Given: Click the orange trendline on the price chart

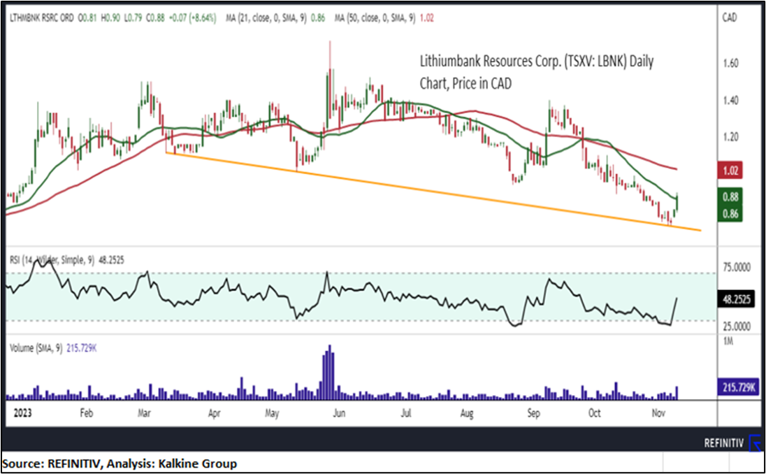Looking at the screenshot, I should (x=434, y=192).
